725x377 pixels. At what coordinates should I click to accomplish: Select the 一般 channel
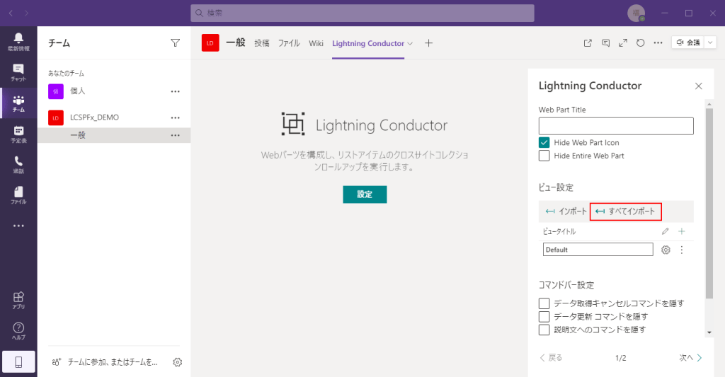[114, 135]
